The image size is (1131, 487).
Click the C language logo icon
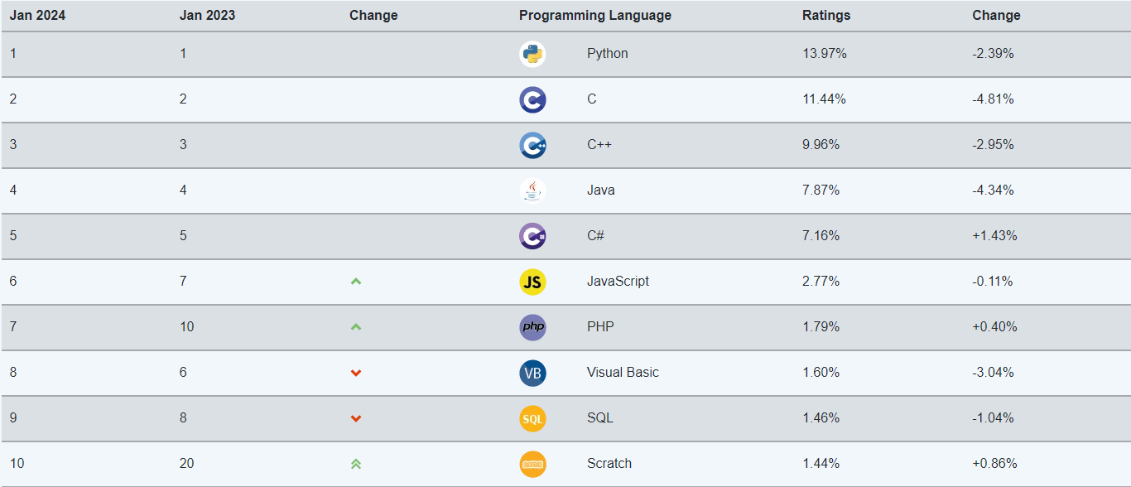tap(532, 100)
